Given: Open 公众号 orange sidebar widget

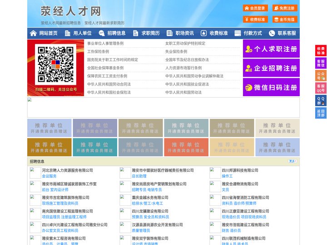Looking at the screenshot, I should (321, 76).
